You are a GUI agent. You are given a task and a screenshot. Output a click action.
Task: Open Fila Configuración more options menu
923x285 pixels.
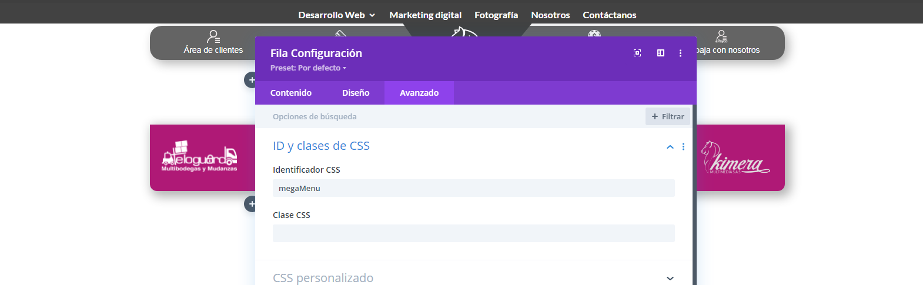(x=680, y=53)
